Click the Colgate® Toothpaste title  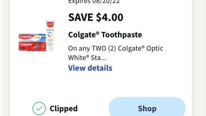tap(105, 35)
